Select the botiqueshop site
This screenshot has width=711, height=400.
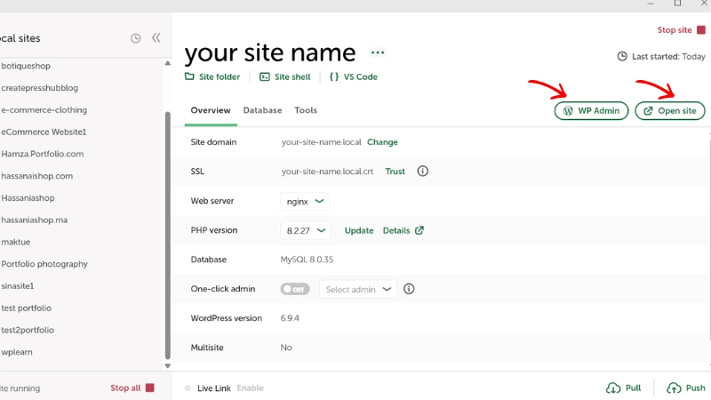(26, 66)
